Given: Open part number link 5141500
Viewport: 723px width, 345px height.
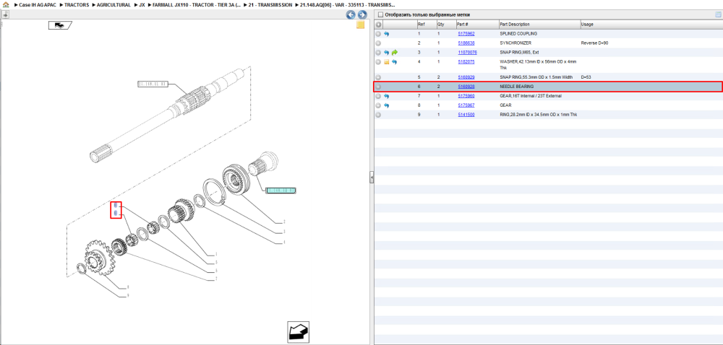Looking at the screenshot, I should (x=466, y=115).
